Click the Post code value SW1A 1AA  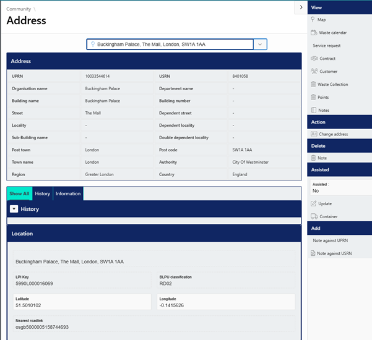242,150
